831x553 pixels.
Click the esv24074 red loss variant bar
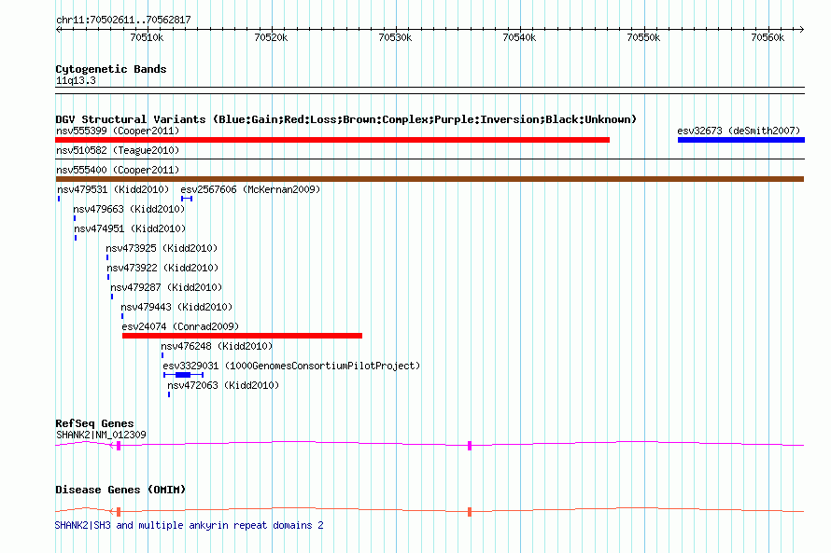tap(242, 336)
